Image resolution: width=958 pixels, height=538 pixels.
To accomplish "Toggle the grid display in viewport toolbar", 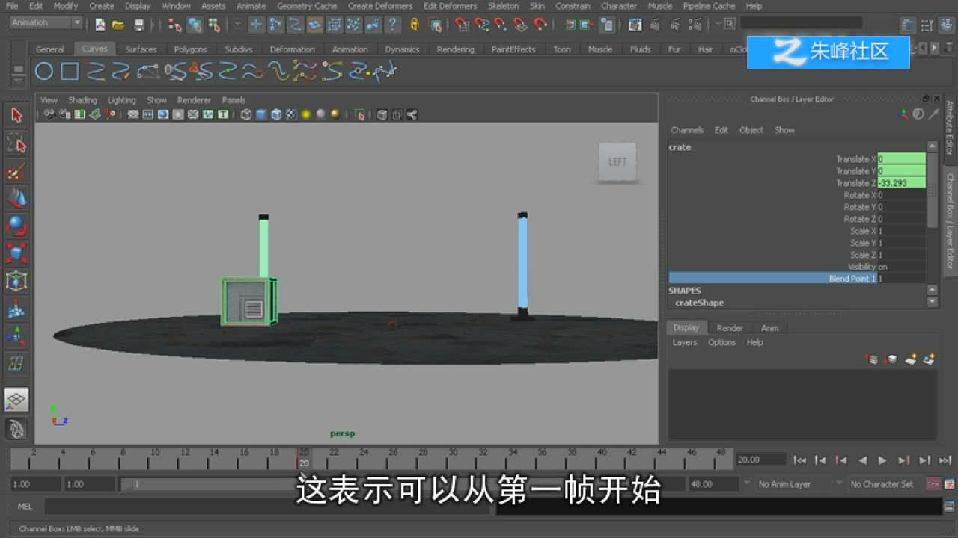I will point(132,114).
